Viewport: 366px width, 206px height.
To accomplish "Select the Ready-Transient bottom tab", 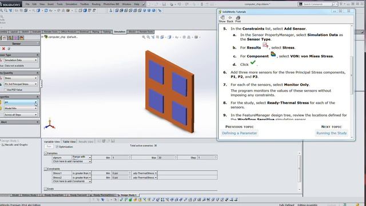I will (x=78, y=195).
